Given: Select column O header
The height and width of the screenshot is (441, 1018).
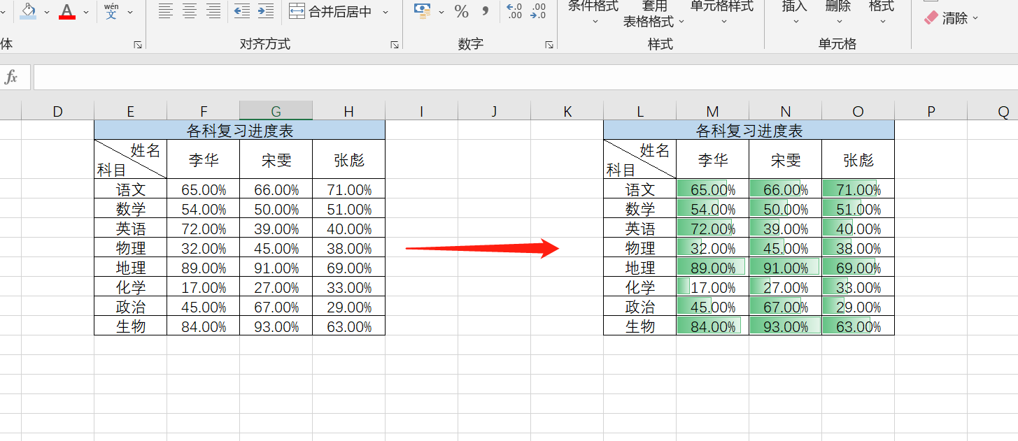Looking at the screenshot, I should [x=858, y=111].
